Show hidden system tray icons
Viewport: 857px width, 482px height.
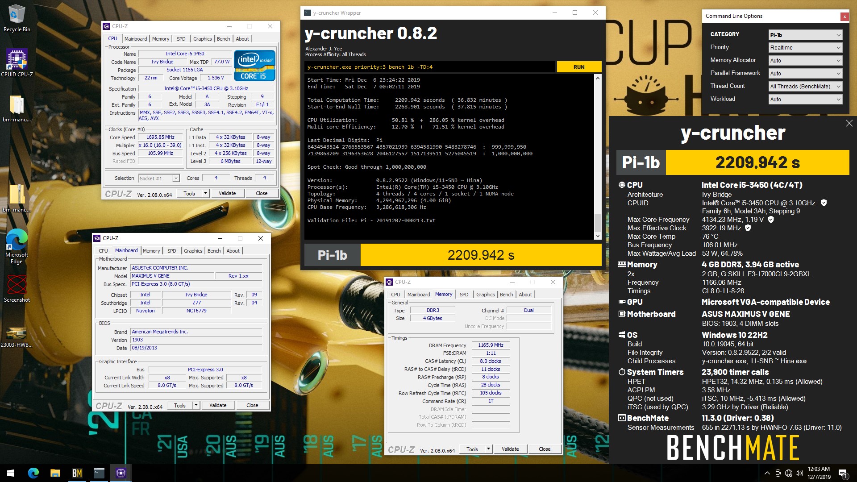click(767, 473)
